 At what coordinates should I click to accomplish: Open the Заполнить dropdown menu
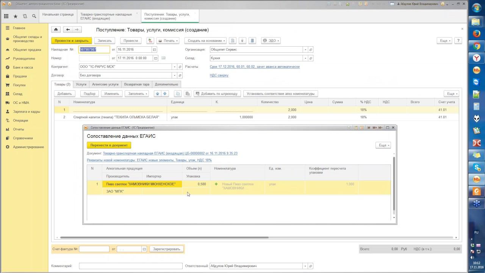tap(138, 94)
